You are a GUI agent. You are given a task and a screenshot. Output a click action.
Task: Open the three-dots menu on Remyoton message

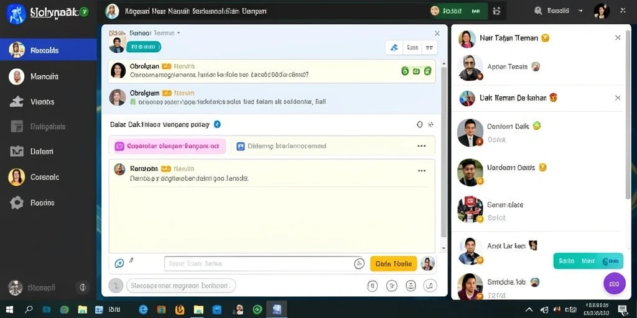[422, 170]
